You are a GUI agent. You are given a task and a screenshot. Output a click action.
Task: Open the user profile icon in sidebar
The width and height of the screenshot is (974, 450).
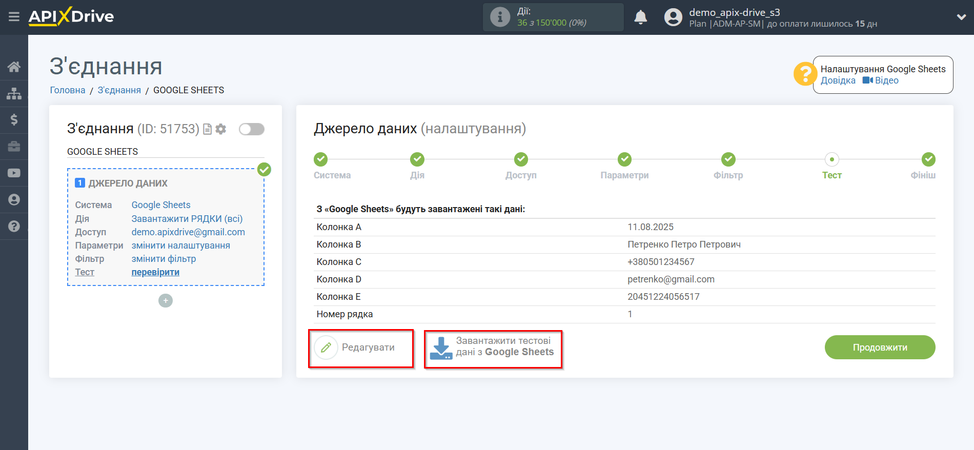[x=14, y=200]
